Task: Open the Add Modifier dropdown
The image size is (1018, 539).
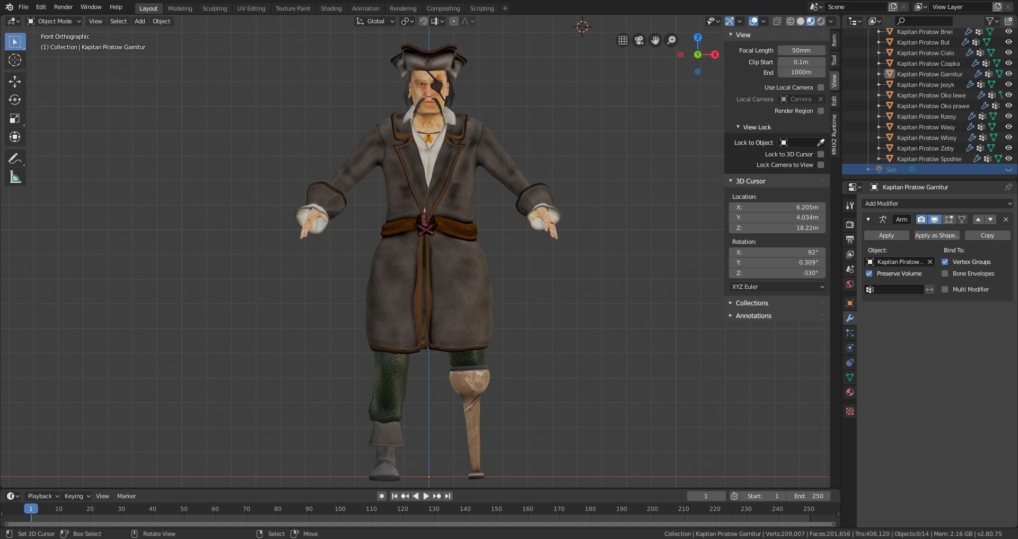Action: pos(938,204)
